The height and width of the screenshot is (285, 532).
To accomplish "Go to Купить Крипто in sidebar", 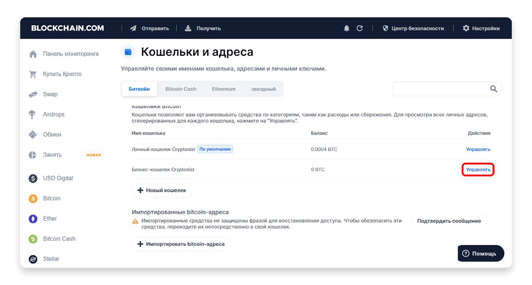I will coord(62,74).
